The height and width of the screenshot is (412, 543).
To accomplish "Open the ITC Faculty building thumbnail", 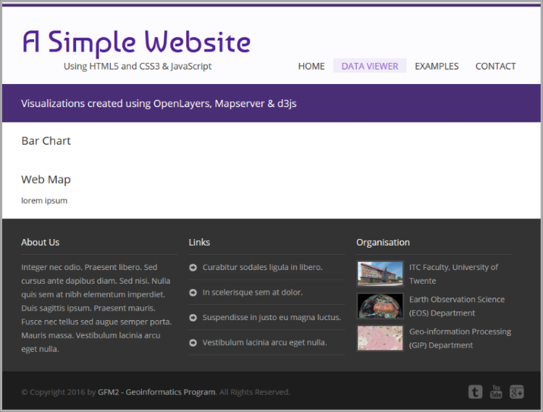I will [380, 274].
